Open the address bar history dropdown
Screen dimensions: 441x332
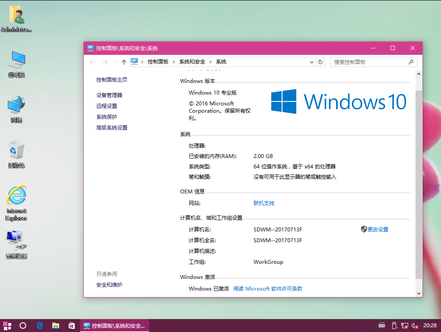[x=311, y=62]
